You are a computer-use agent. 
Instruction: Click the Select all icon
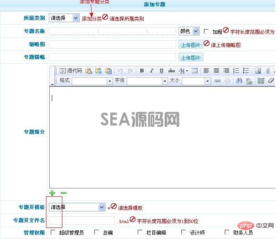[x=261, y=81]
